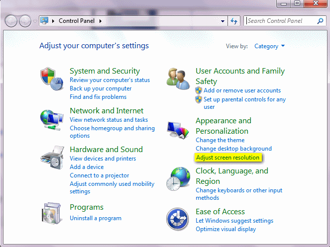The width and height of the screenshot is (330, 247).
Task: Click Set up parental controls for any user
Action: pos(244,103)
